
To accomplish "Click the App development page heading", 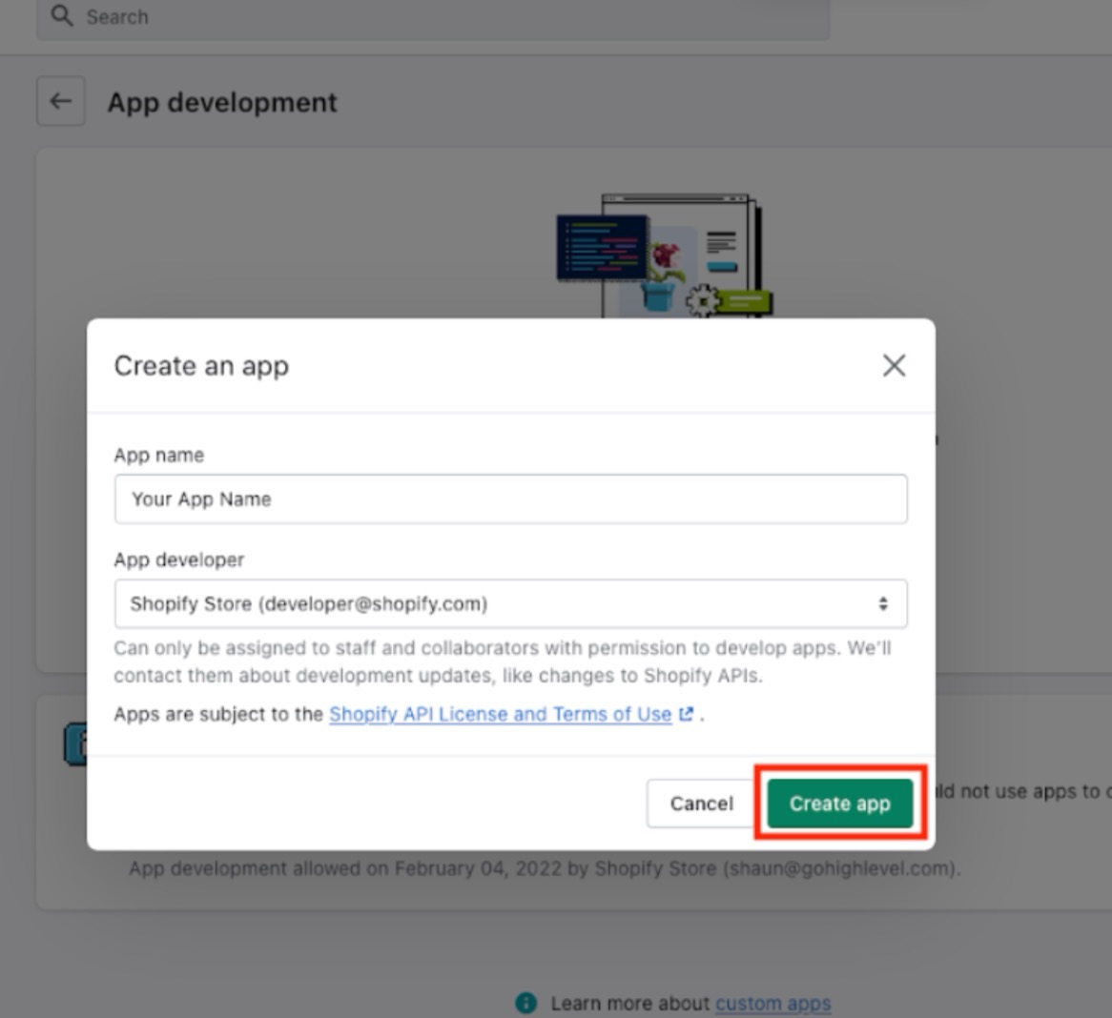I will pyautogui.click(x=222, y=102).
